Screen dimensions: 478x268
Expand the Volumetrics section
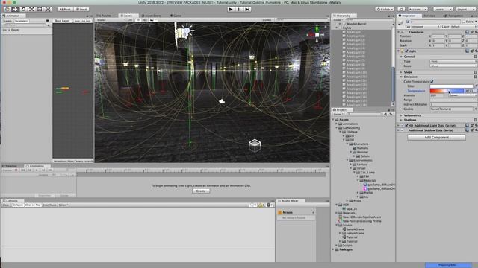401,115
